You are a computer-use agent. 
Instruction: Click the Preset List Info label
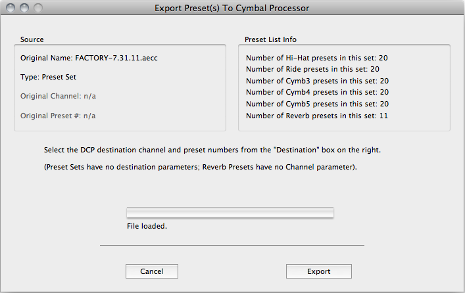coord(270,39)
